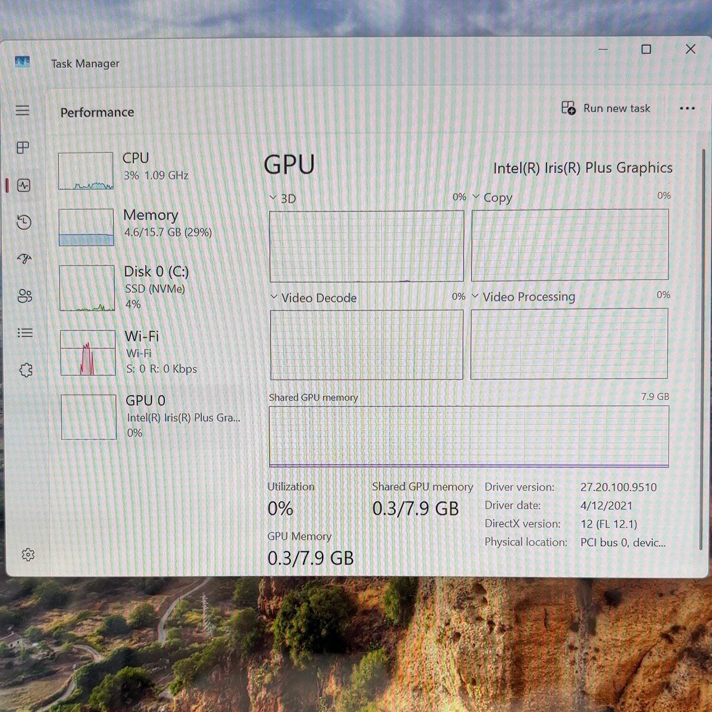Close the Task Manager window
This screenshot has width=712, height=712.
(x=691, y=49)
